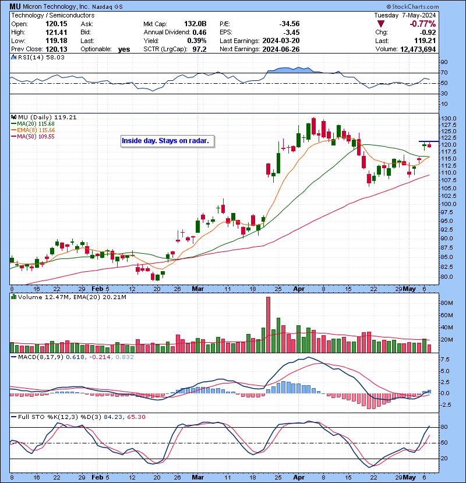Click the -0.77% percent change
The image size is (466, 483).
pyautogui.click(x=423, y=24)
